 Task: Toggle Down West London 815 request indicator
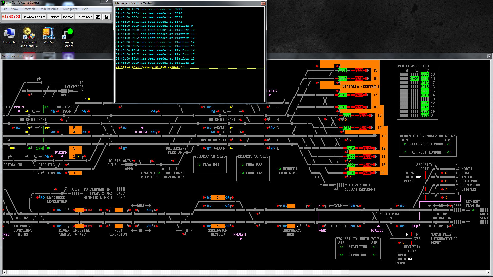point(448,144)
